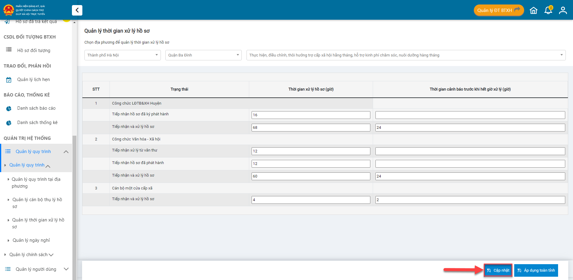The image size is (573, 280).
Task: Collapse sidebar with back arrow button
Action: coord(77,10)
